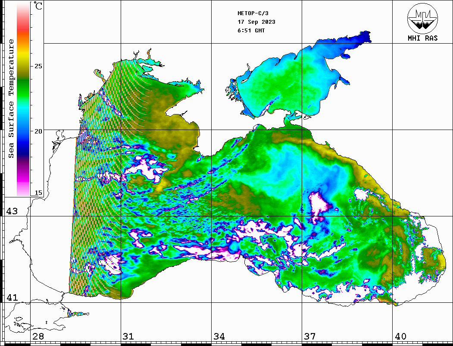The image size is (453, 346).
Task: Click the '15' tick on color scale
Action: [x=38, y=193]
